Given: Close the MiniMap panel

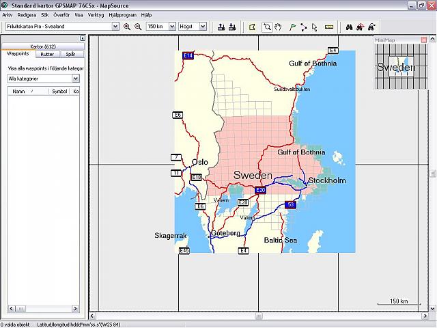Looking at the screenshot, I should (x=424, y=40).
